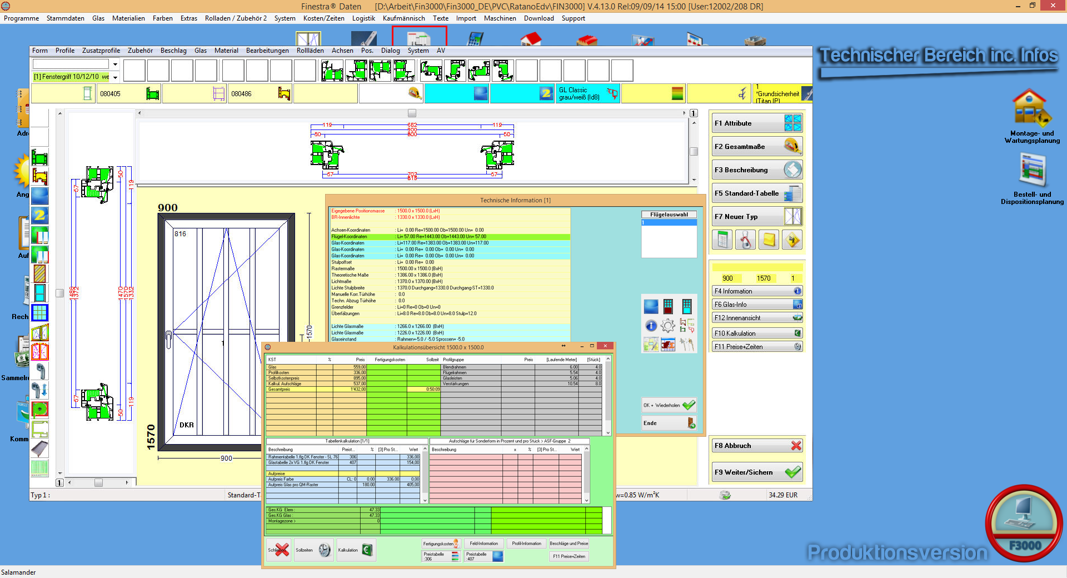
Task: Save with F9 Weiter/Sichern
Action: pyautogui.click(x=757, y=472)
